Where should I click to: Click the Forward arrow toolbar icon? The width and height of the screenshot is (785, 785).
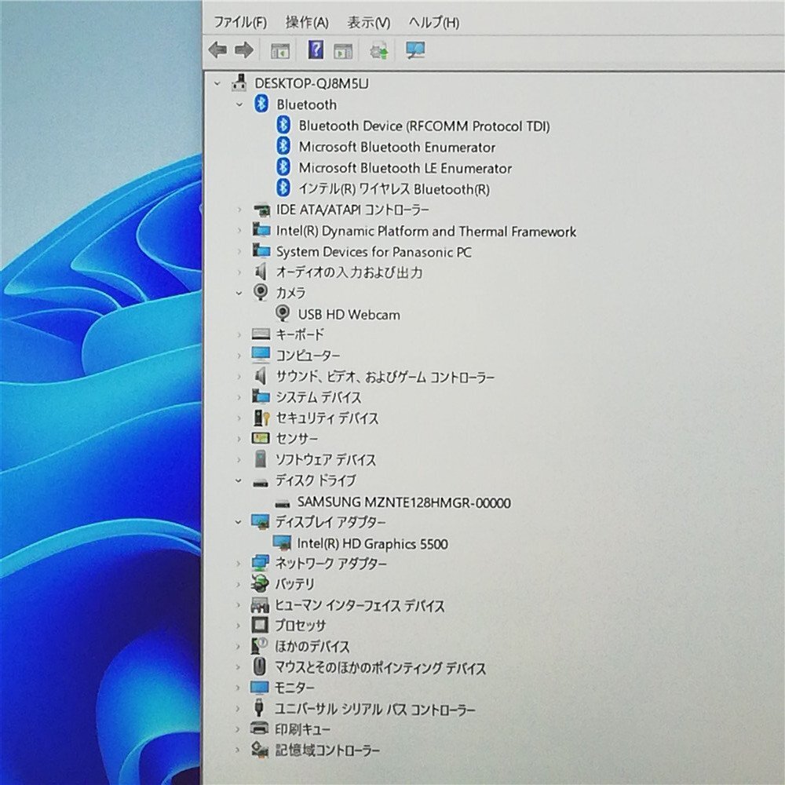tap(244, 50)
